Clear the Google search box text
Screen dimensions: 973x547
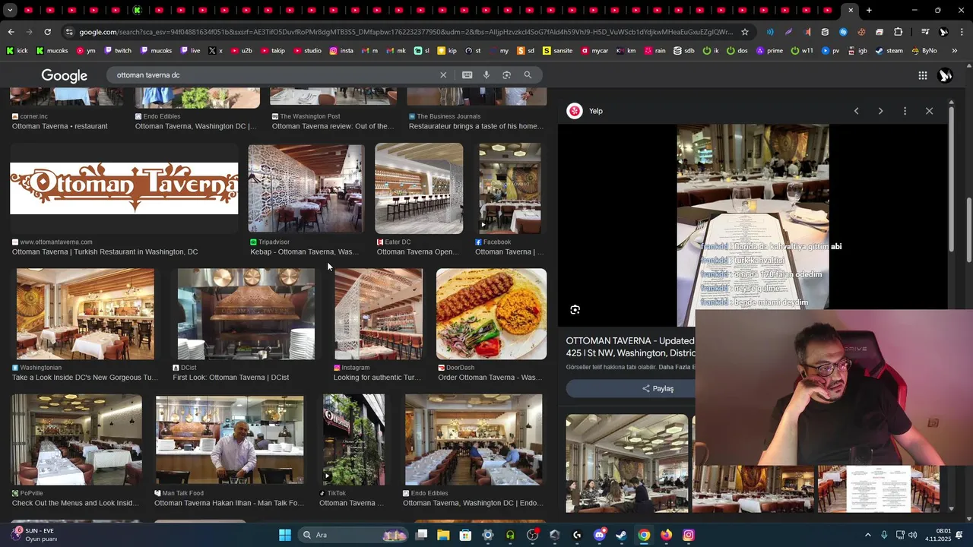pyautogui.click(x=443, y=75)
